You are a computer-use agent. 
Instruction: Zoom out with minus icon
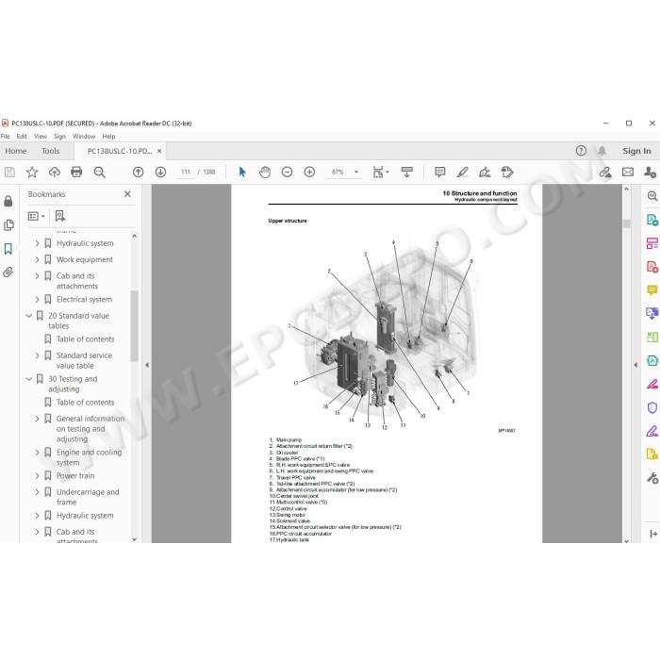click(x=287, y=173)
